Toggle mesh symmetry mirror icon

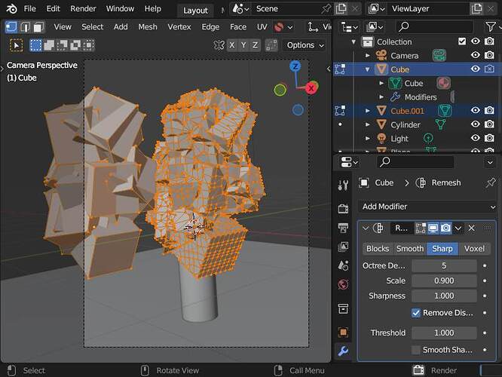click(x=219, y=45)
